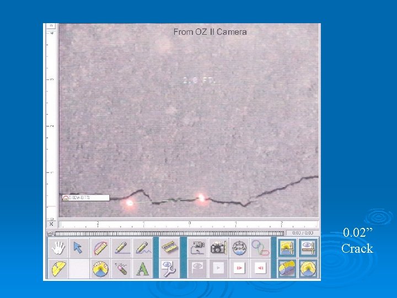Click the video camera capture icon

tap(197, 248)
